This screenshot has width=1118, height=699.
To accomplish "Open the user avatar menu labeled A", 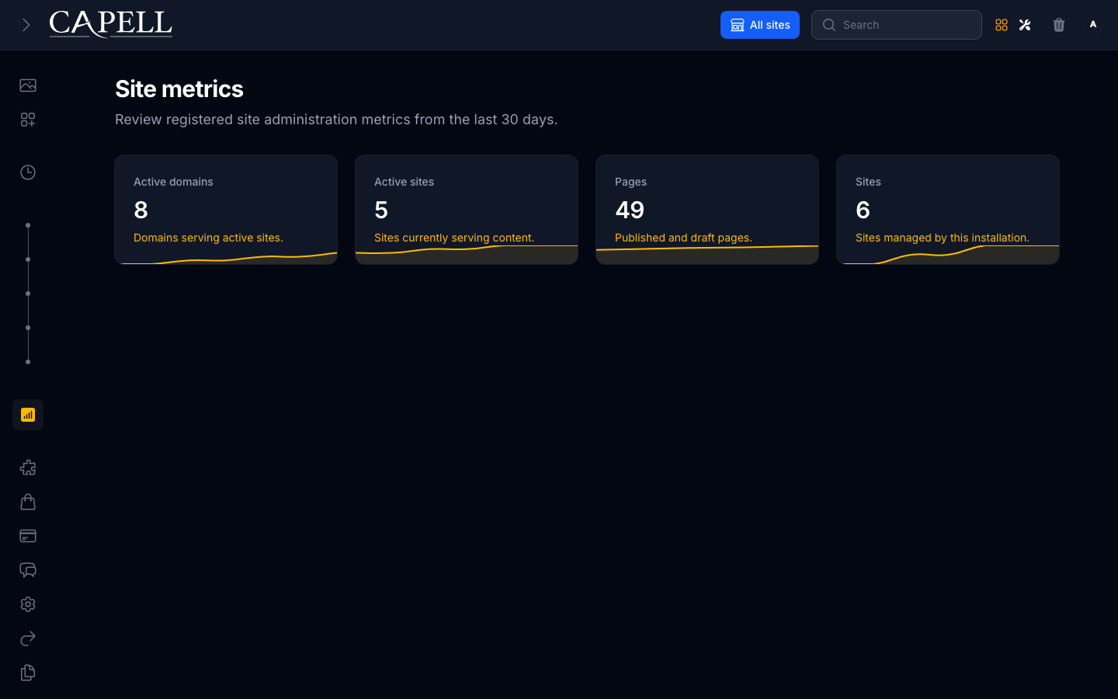I will click(x=1093, y=25).
